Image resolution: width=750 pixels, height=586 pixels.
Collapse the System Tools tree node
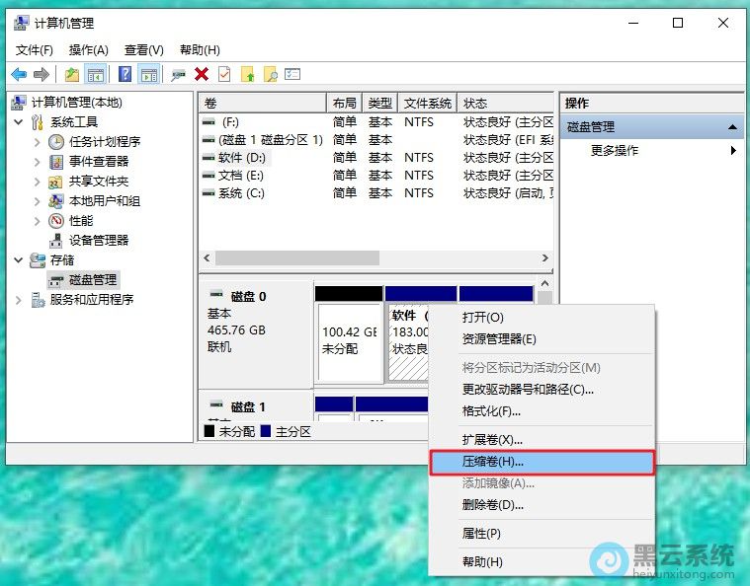pyautogui.click(x=18, y=121)
